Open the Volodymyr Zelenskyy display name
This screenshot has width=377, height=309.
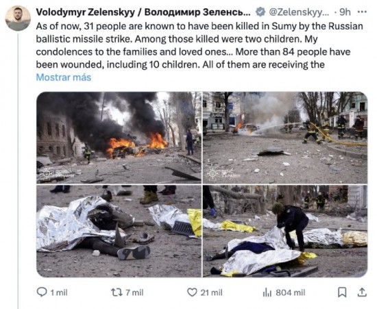(143, 12)
